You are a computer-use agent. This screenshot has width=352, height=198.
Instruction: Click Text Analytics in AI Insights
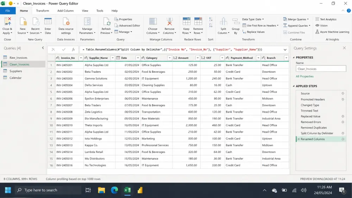(326, 19)
